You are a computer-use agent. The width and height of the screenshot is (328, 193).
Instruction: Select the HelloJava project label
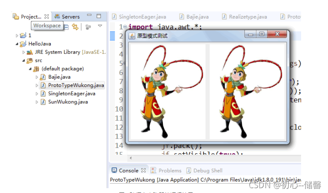40,44
